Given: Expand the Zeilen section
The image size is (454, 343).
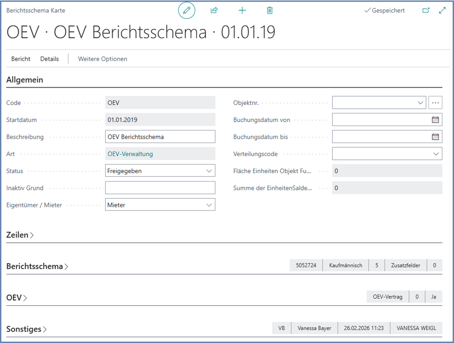Looking at the screenshot, I should coord(20,235).
